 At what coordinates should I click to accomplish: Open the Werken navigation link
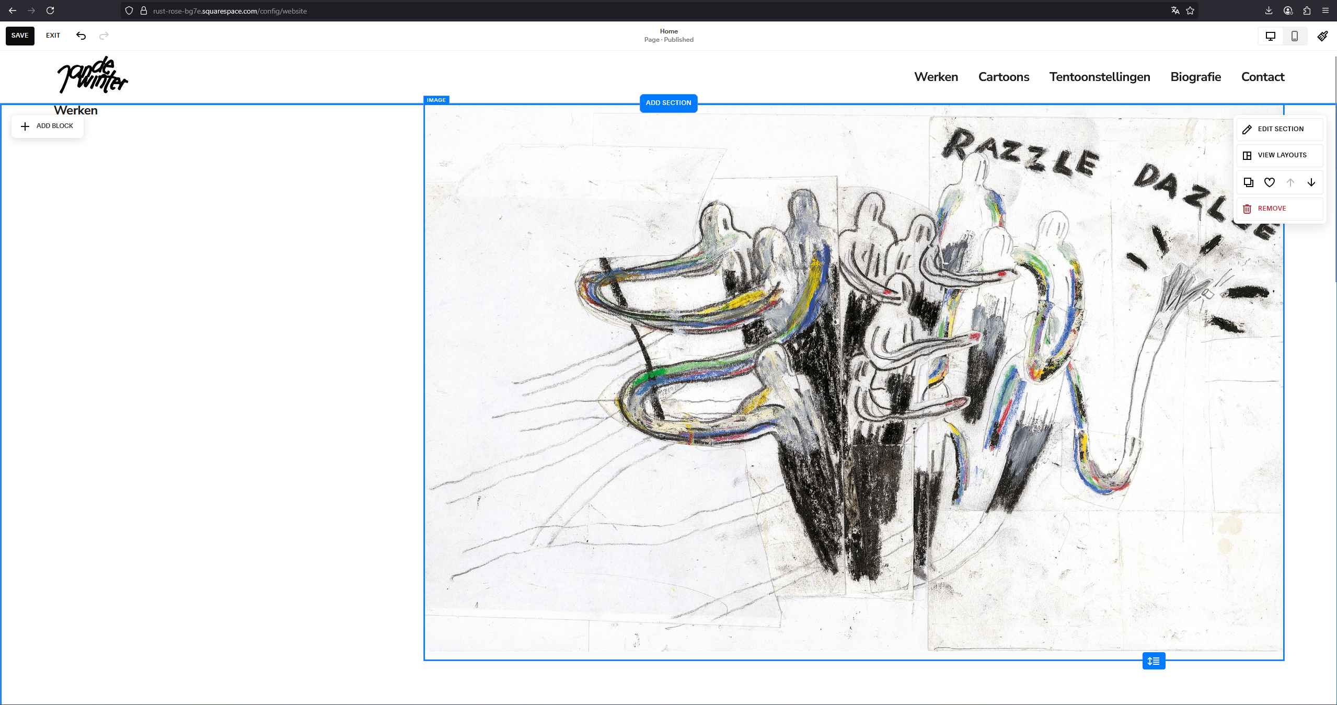tap(936, 77)
